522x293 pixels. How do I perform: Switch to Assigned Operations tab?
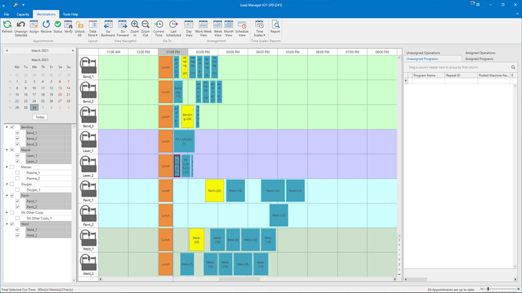[x=480, y=53]
